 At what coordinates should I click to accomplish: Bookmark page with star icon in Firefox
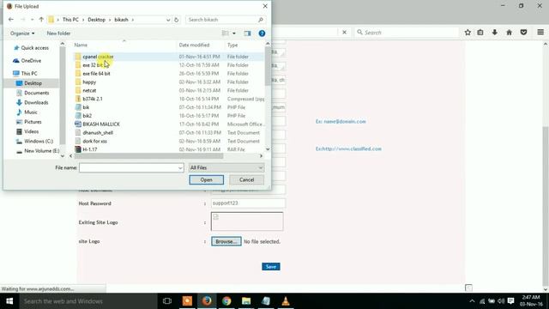(x=468, y=33)
